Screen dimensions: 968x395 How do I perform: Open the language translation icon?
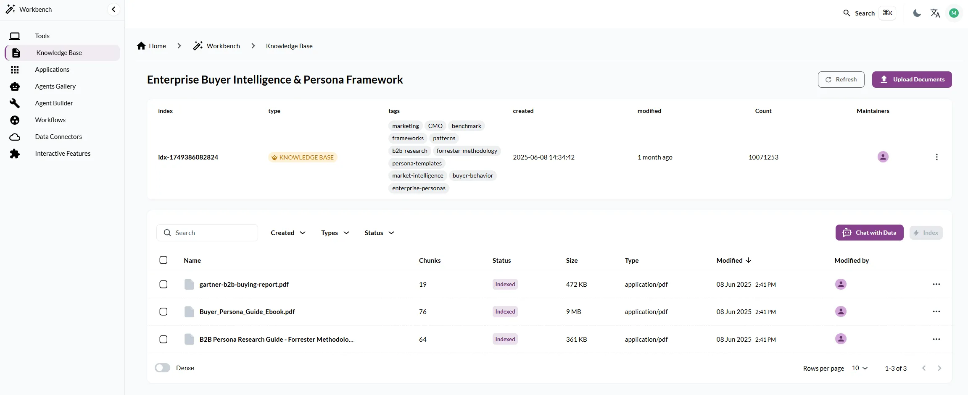(x=935, y=13)
